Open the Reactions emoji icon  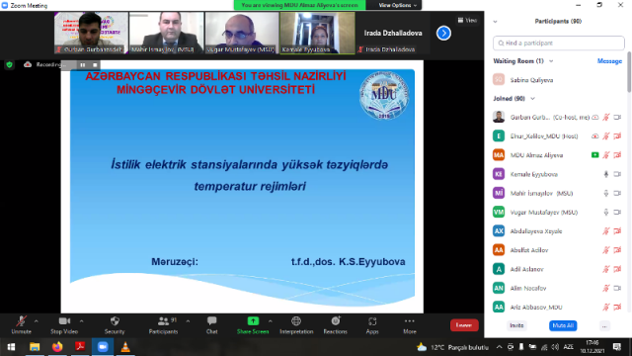pyautogui.click(x=336, y=321)
